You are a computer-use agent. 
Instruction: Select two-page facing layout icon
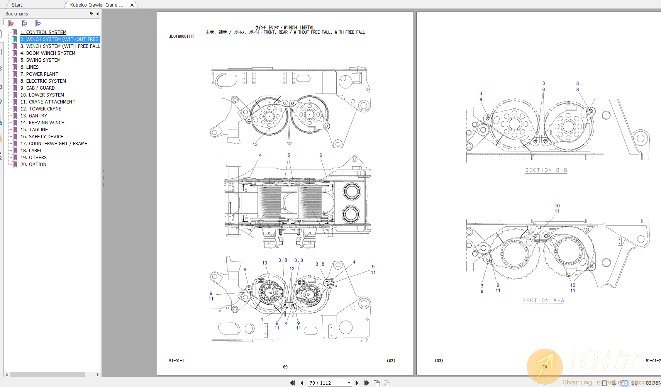pos(624,383)
